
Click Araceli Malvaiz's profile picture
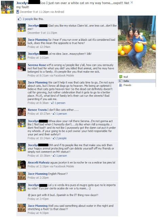pos(22,164)
